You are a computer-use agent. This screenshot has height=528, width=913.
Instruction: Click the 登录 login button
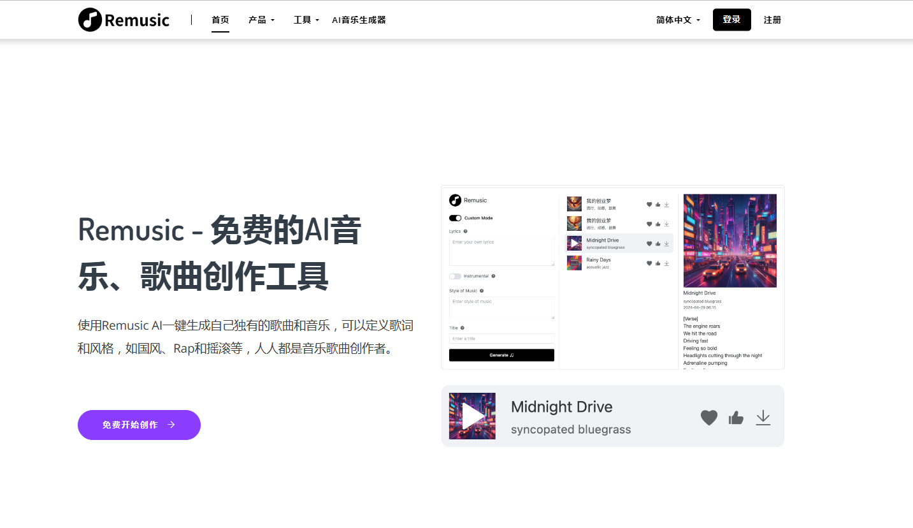(x=731, y=20)
